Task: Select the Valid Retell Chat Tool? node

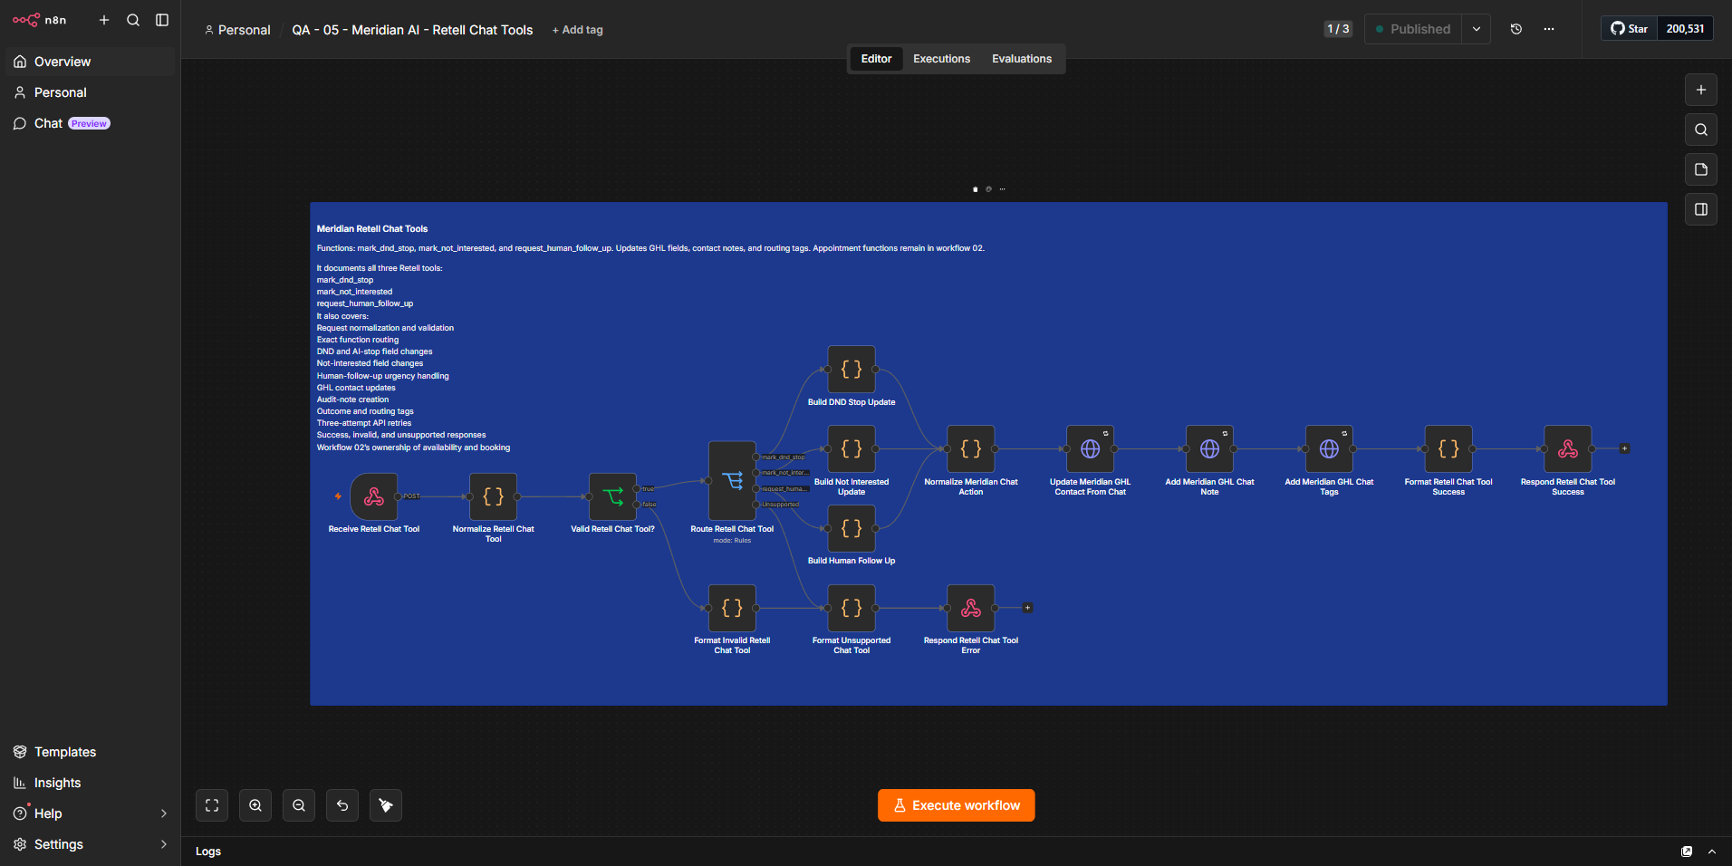Action: (x=612, y=496)
